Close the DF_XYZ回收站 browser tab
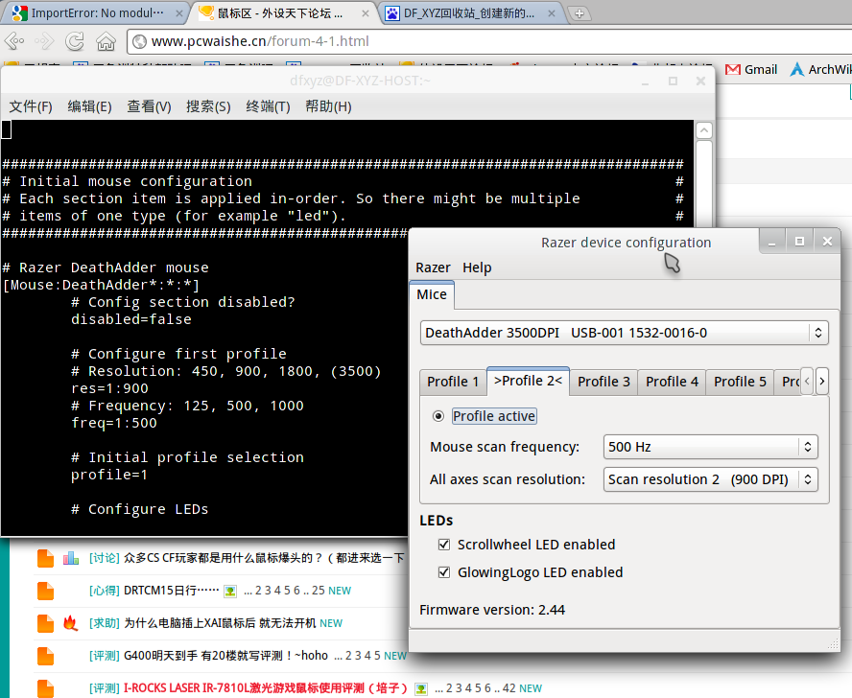The width and height of the screenshot is (852, 698). click(552, 13)
